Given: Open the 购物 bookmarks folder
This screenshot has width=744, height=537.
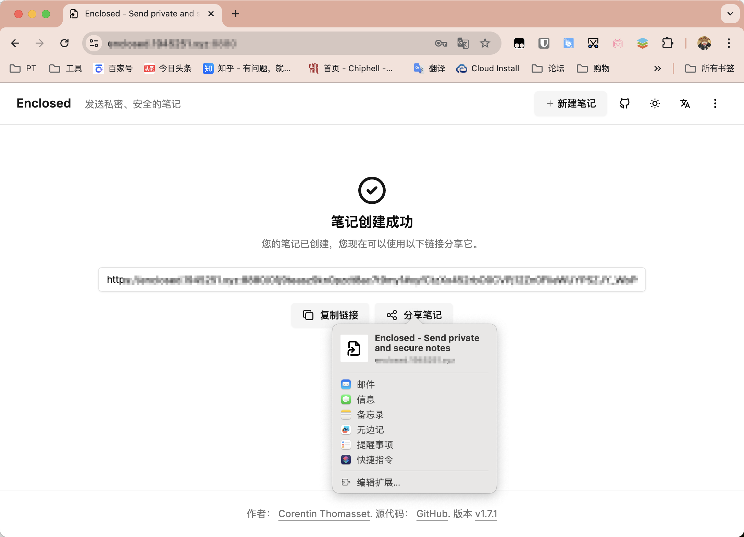Looking at the screenshot, I should click(x=593, y=68).
